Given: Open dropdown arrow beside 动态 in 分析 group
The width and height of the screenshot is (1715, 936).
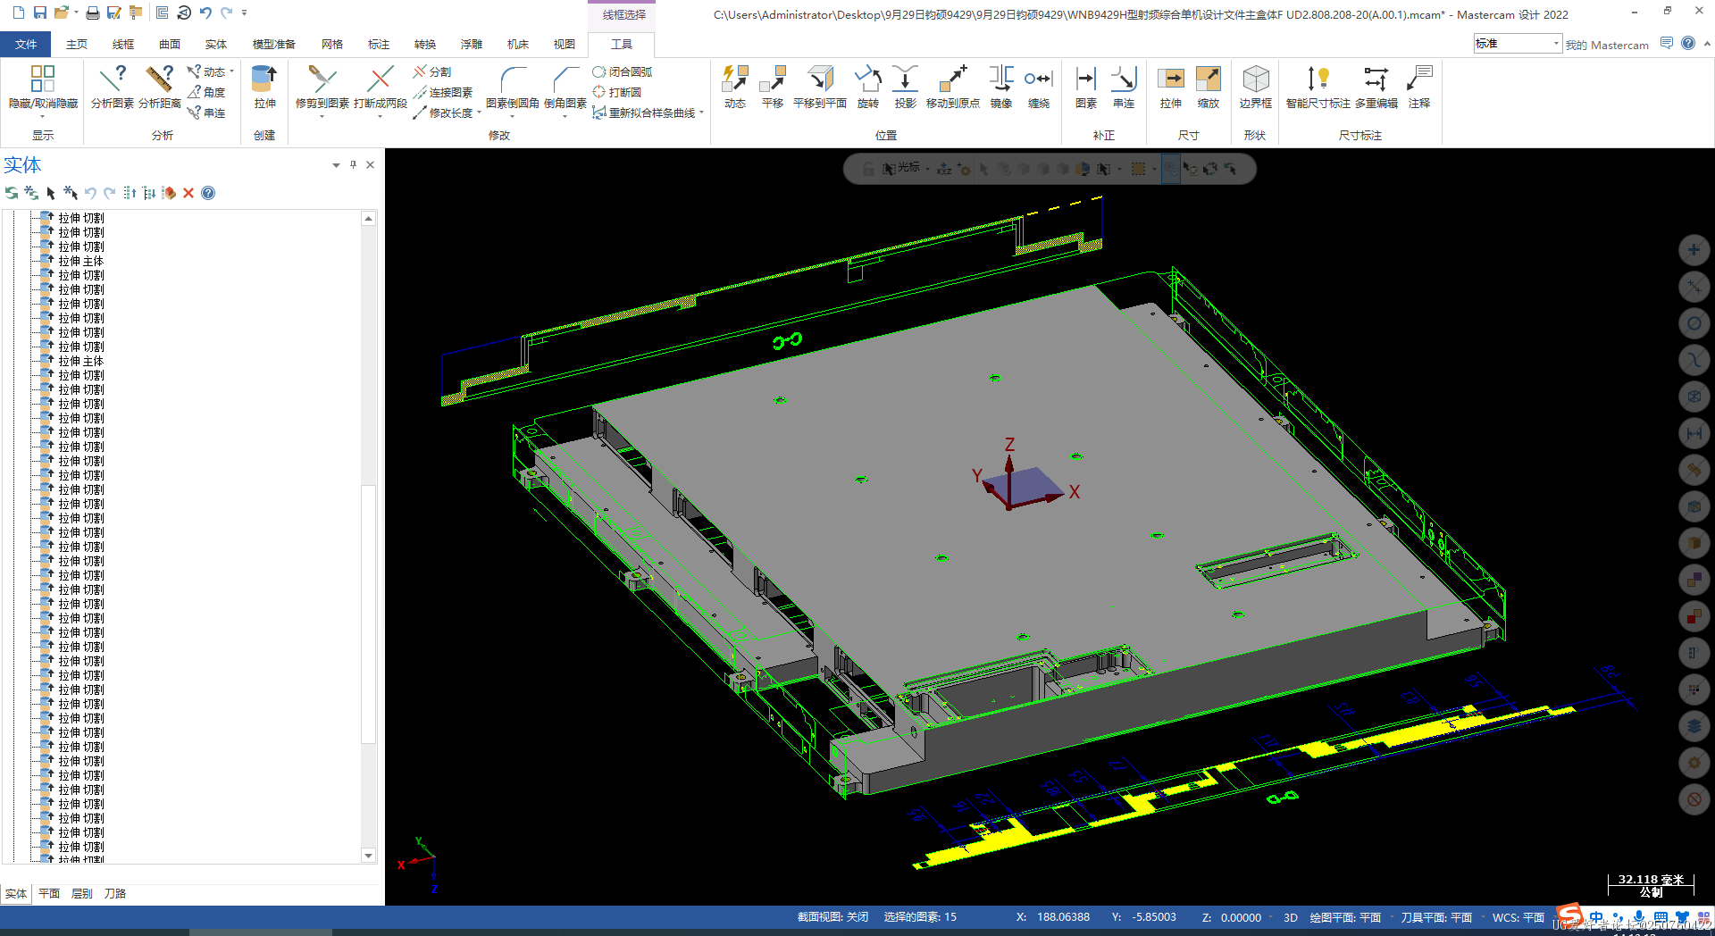Looking at the screenshot, I should (231, 71).
